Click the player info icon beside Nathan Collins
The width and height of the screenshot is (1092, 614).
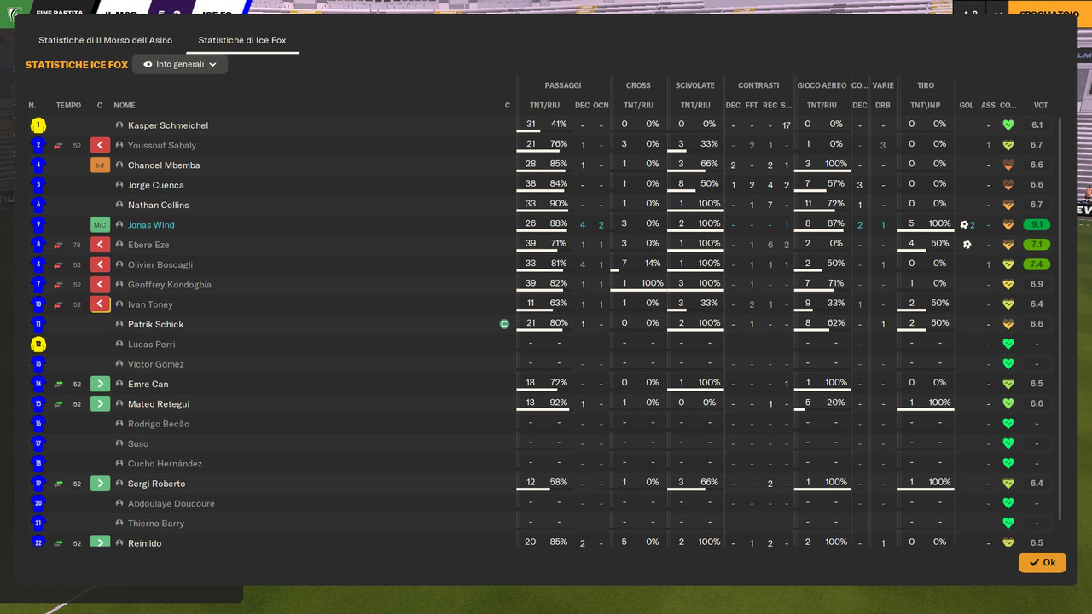119,205
